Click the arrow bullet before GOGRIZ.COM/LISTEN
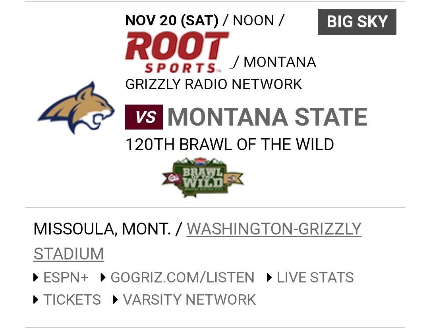This screenshot has width=429, height=328. pyautogui.click(x=103, y=278)
